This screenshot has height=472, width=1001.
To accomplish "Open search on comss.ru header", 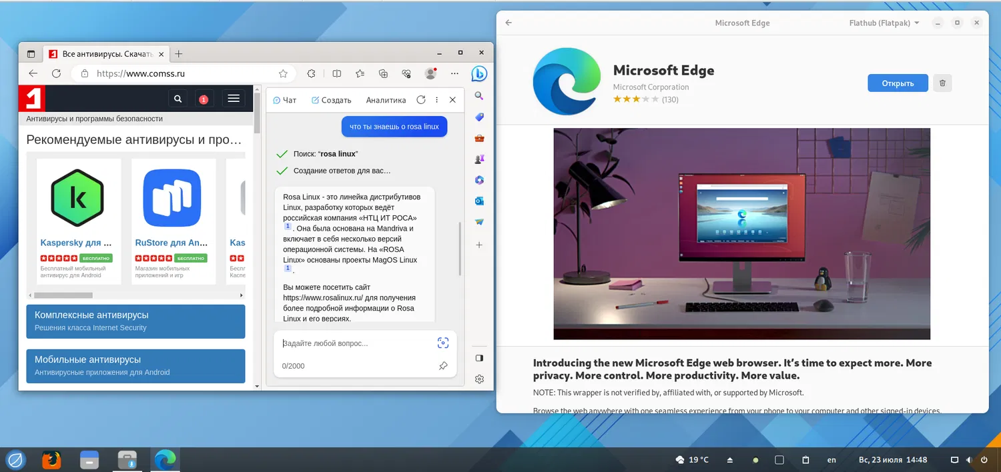I will [178, 99].
